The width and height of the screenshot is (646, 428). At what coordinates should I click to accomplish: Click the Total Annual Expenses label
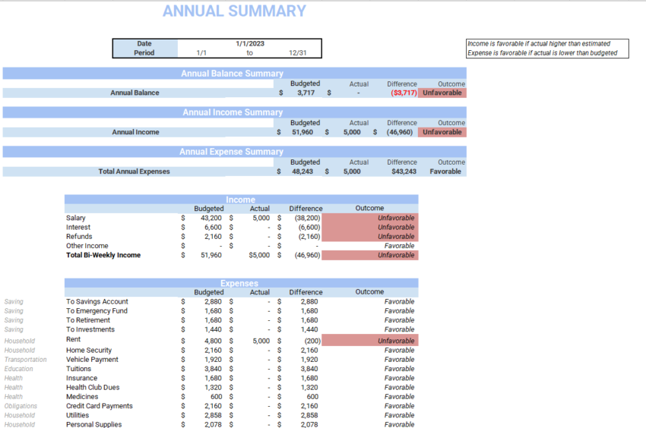pos(134,172)
